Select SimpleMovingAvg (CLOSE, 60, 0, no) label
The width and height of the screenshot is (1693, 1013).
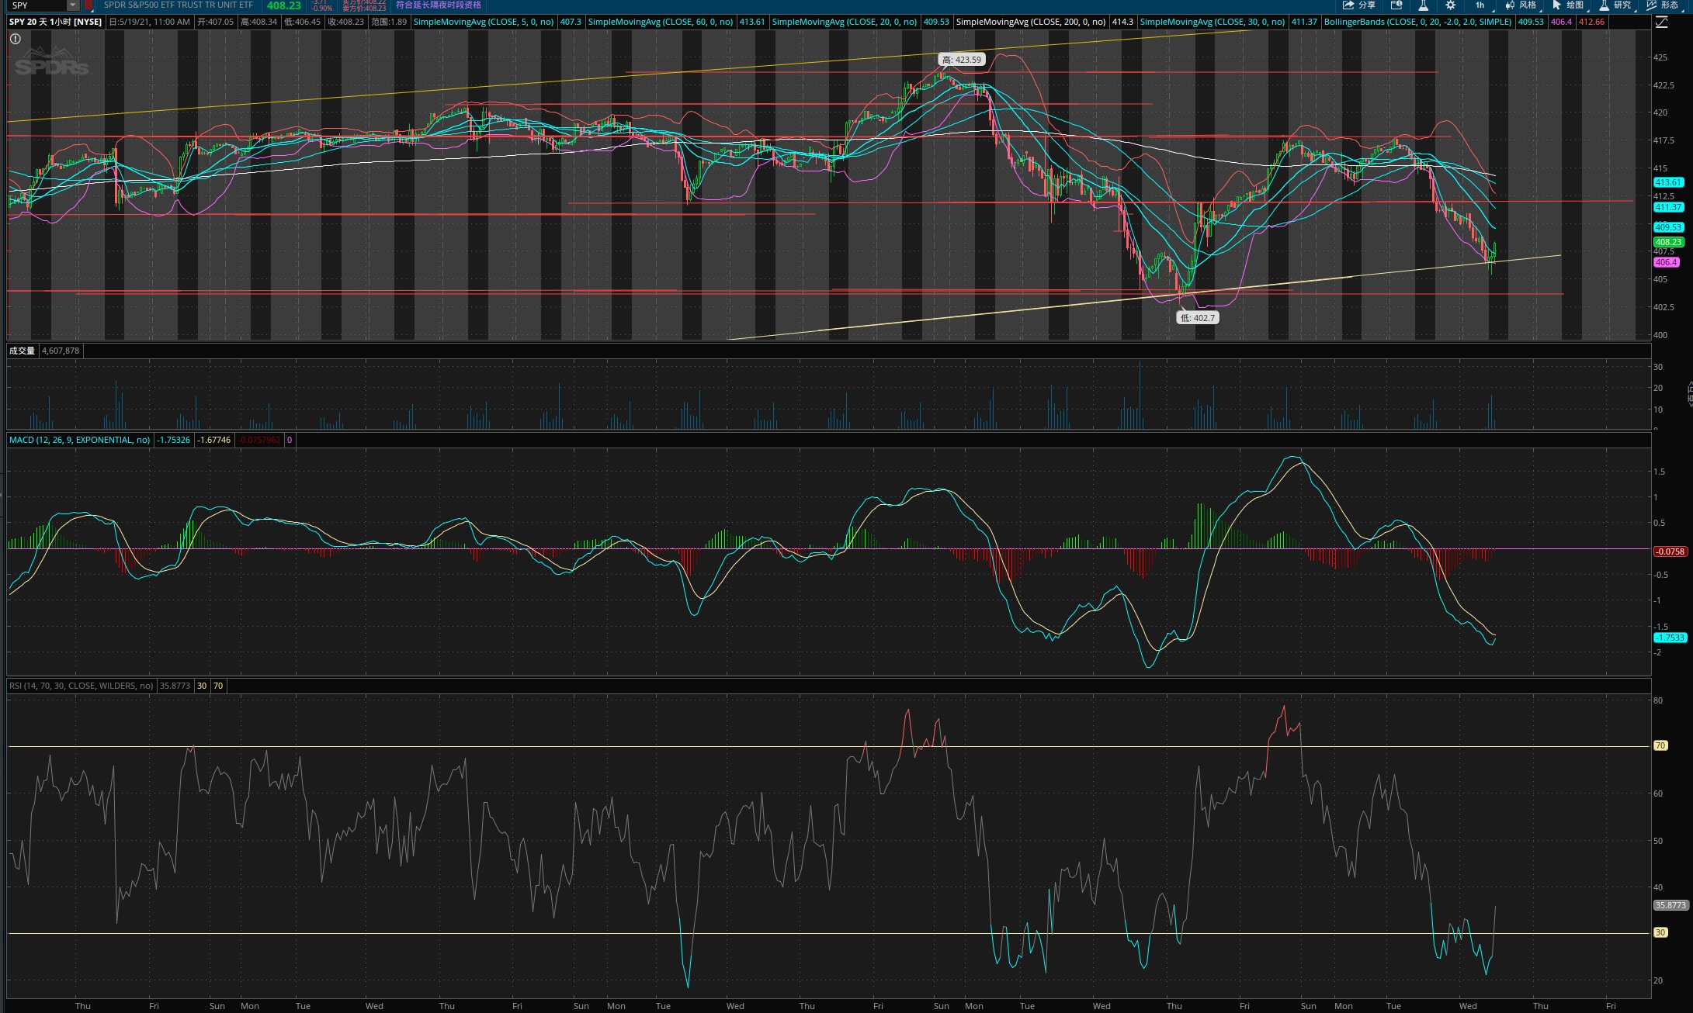[x=661, y=22]
